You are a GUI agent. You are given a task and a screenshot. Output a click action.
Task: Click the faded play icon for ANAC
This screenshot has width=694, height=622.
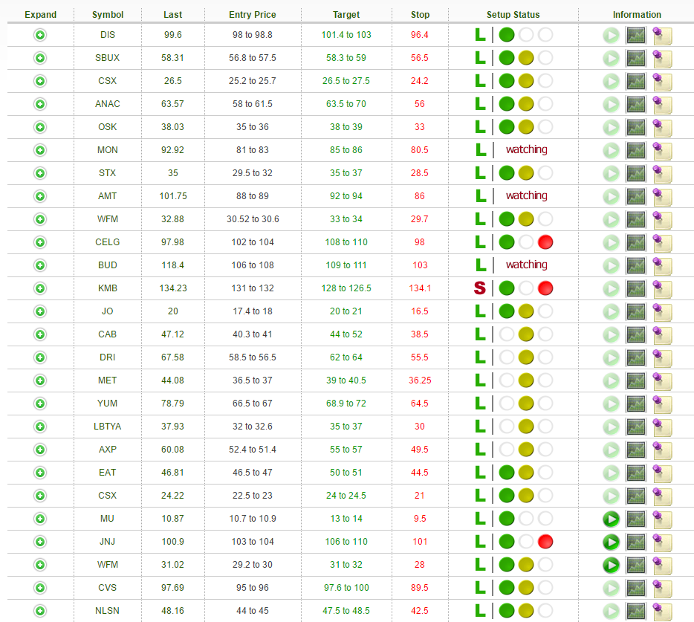pyautogui.click(x=611, y=104)
